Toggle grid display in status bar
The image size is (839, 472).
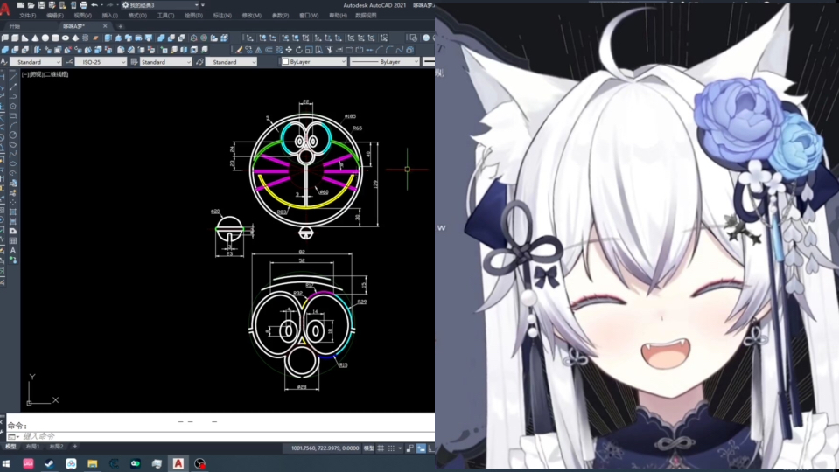coord(381,448)
